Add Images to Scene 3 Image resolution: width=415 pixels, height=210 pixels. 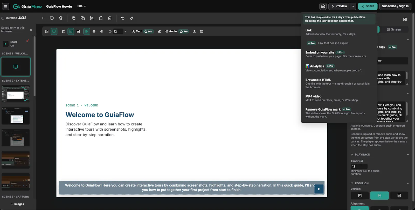(17, 204)
